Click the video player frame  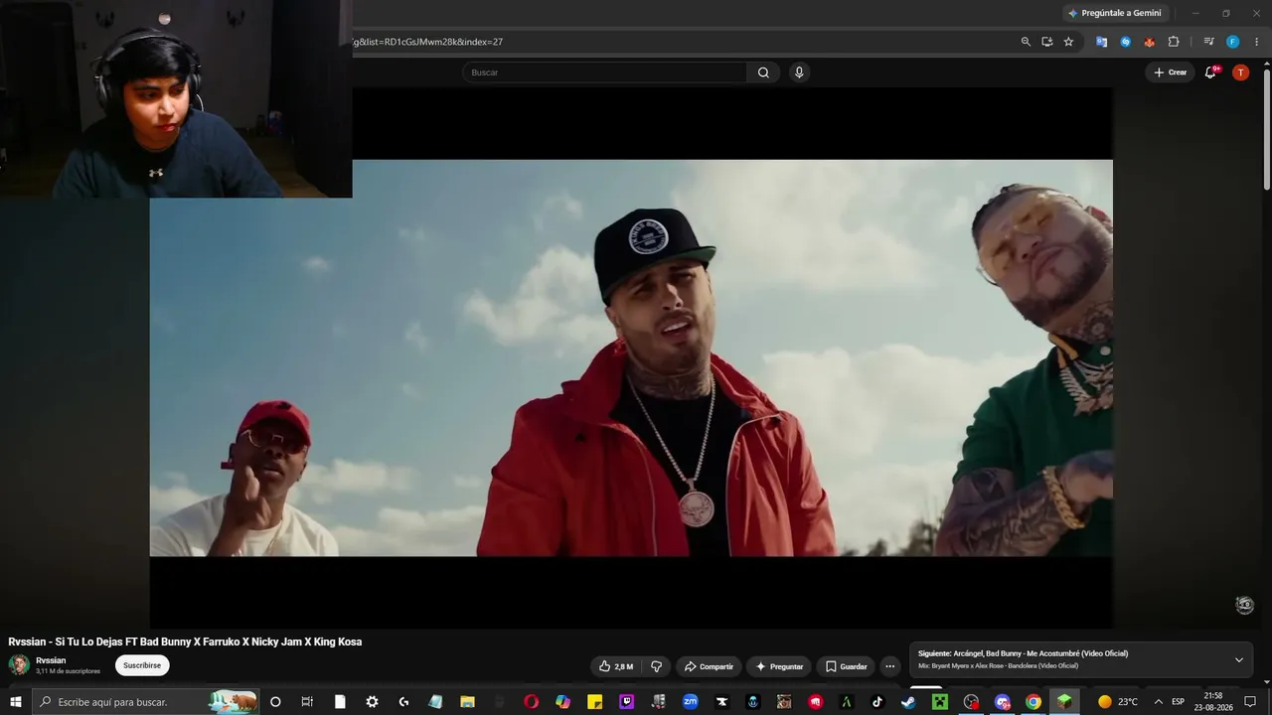[631, 357]
